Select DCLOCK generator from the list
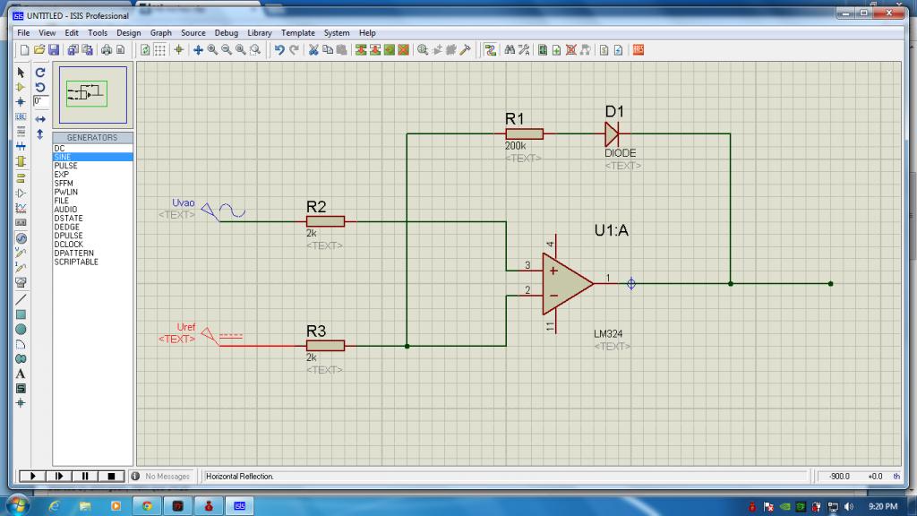Screen dimensions: 917x516 [x=68, y=245]
